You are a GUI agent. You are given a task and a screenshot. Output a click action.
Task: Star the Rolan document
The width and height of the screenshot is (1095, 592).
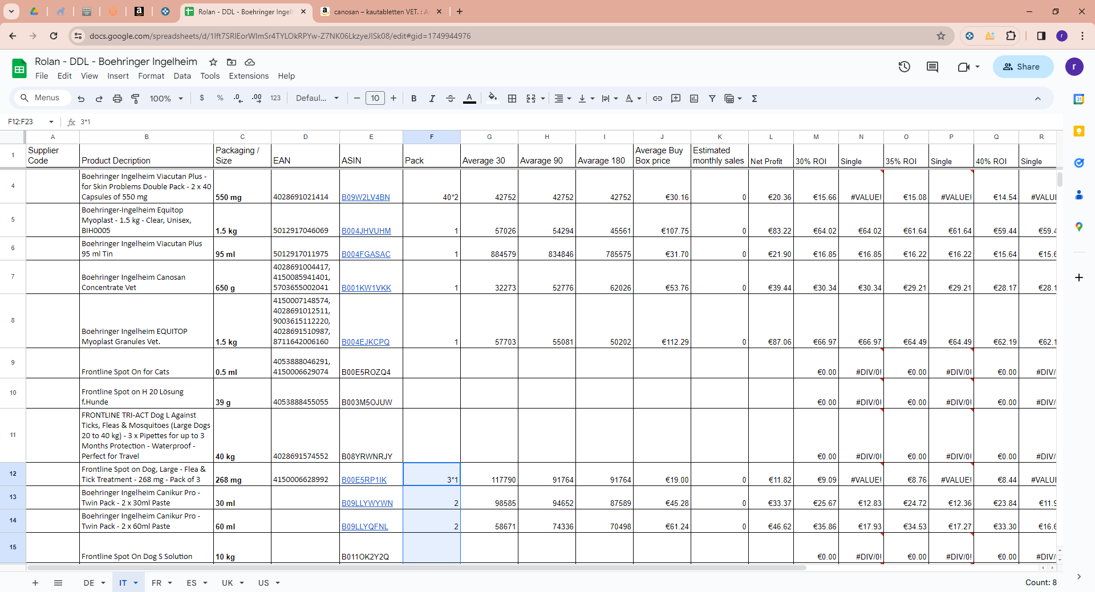pyautogui.click(x=213, y=62)
